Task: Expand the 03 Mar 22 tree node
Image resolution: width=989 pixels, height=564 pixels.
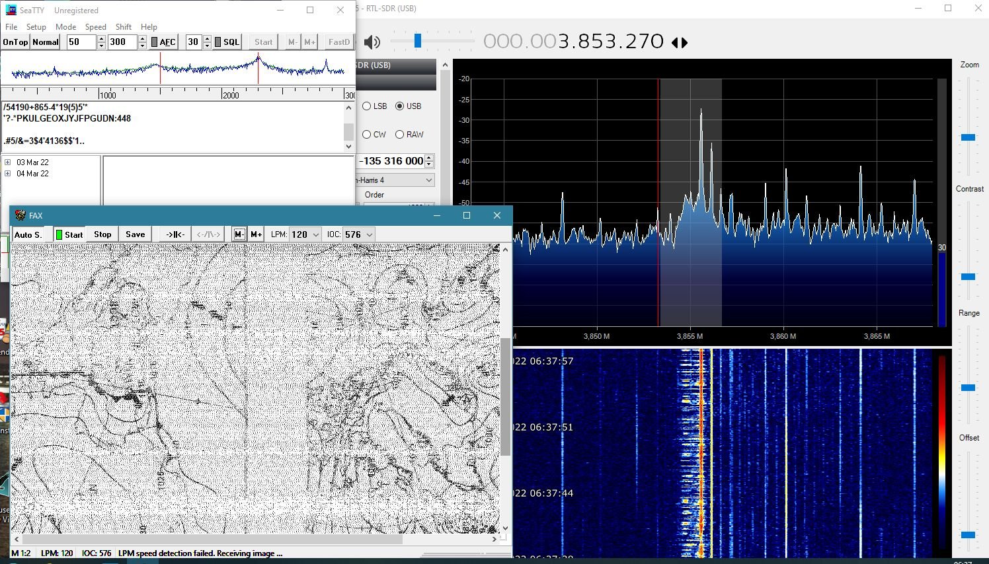Action: coord(8,162)
